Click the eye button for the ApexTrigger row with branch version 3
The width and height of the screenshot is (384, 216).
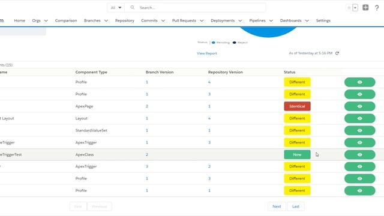point(360,167)
